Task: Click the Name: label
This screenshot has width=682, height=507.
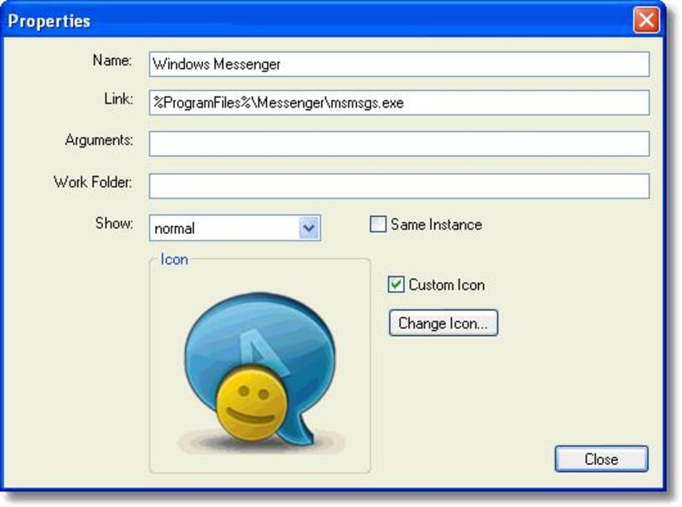Action: 112,60
